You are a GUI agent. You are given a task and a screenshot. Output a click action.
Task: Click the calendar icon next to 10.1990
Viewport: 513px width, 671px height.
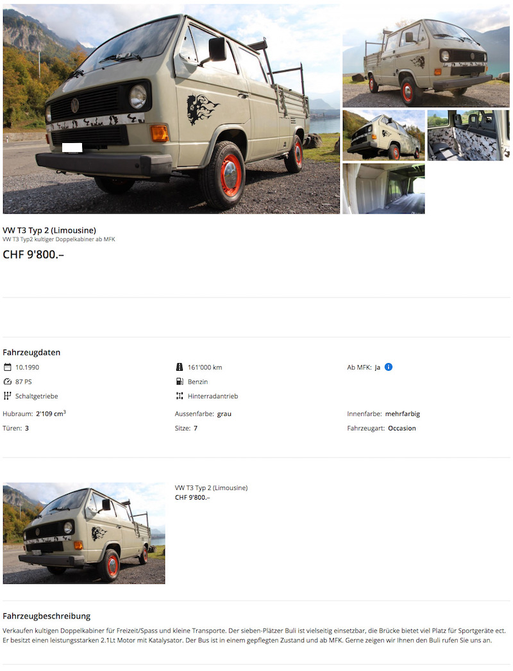click(x=7, y=367)
